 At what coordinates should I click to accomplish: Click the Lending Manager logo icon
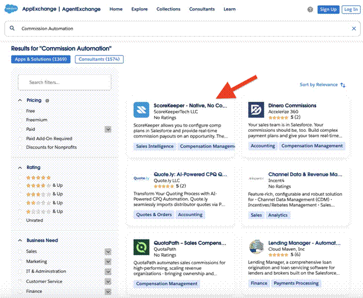(x=256, y=247)
